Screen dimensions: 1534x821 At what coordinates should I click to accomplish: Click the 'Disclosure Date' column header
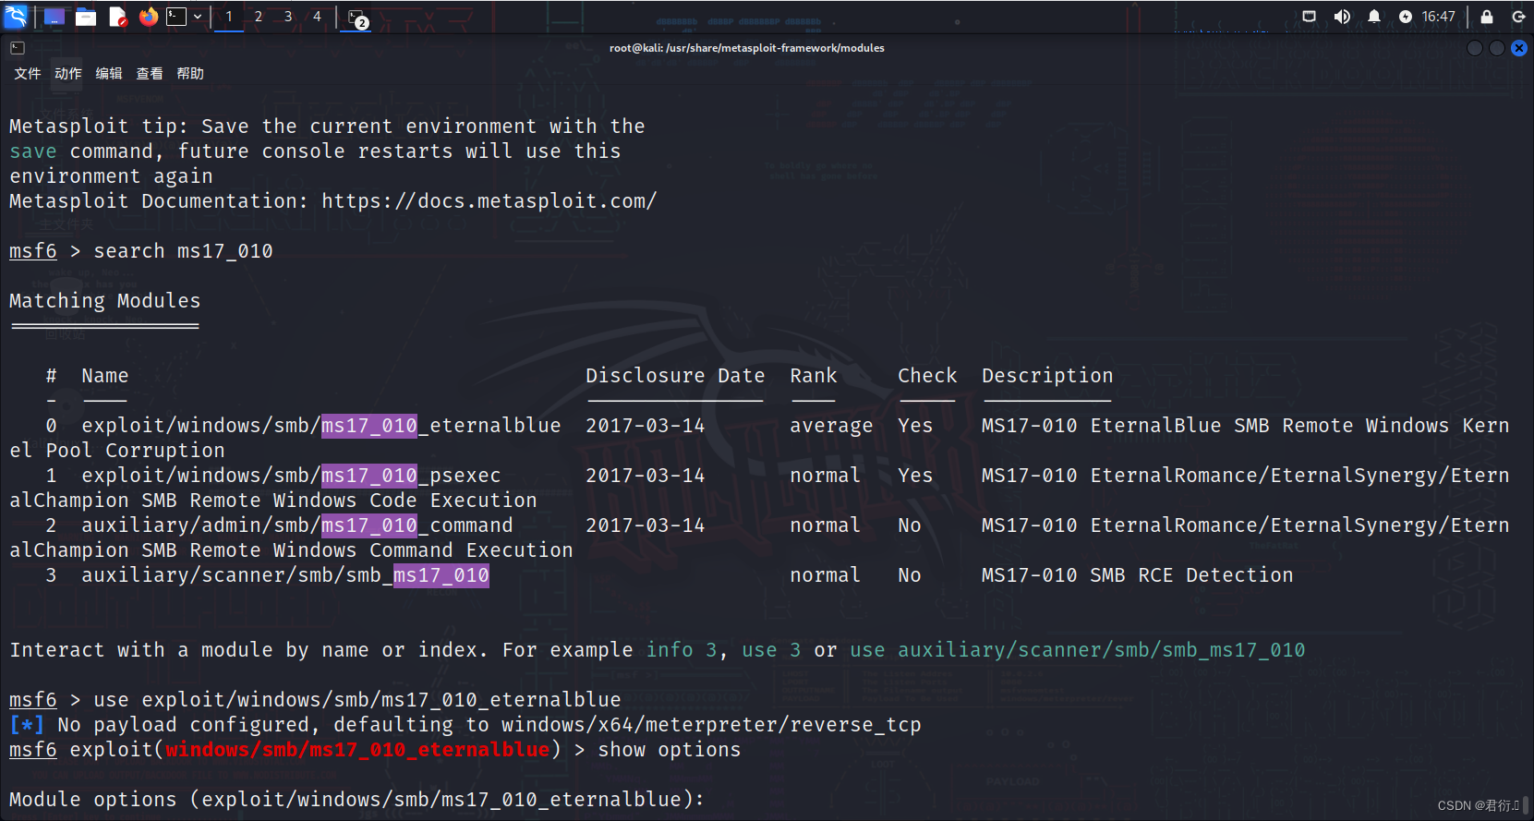(x=675, y=376)
